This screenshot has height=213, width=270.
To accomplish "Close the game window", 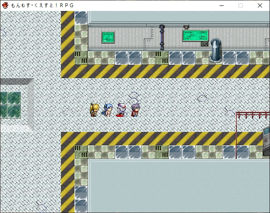I will 260,5.
